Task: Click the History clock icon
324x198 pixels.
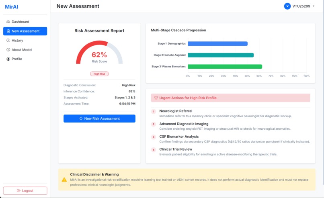Action: (x=8, y=41)
